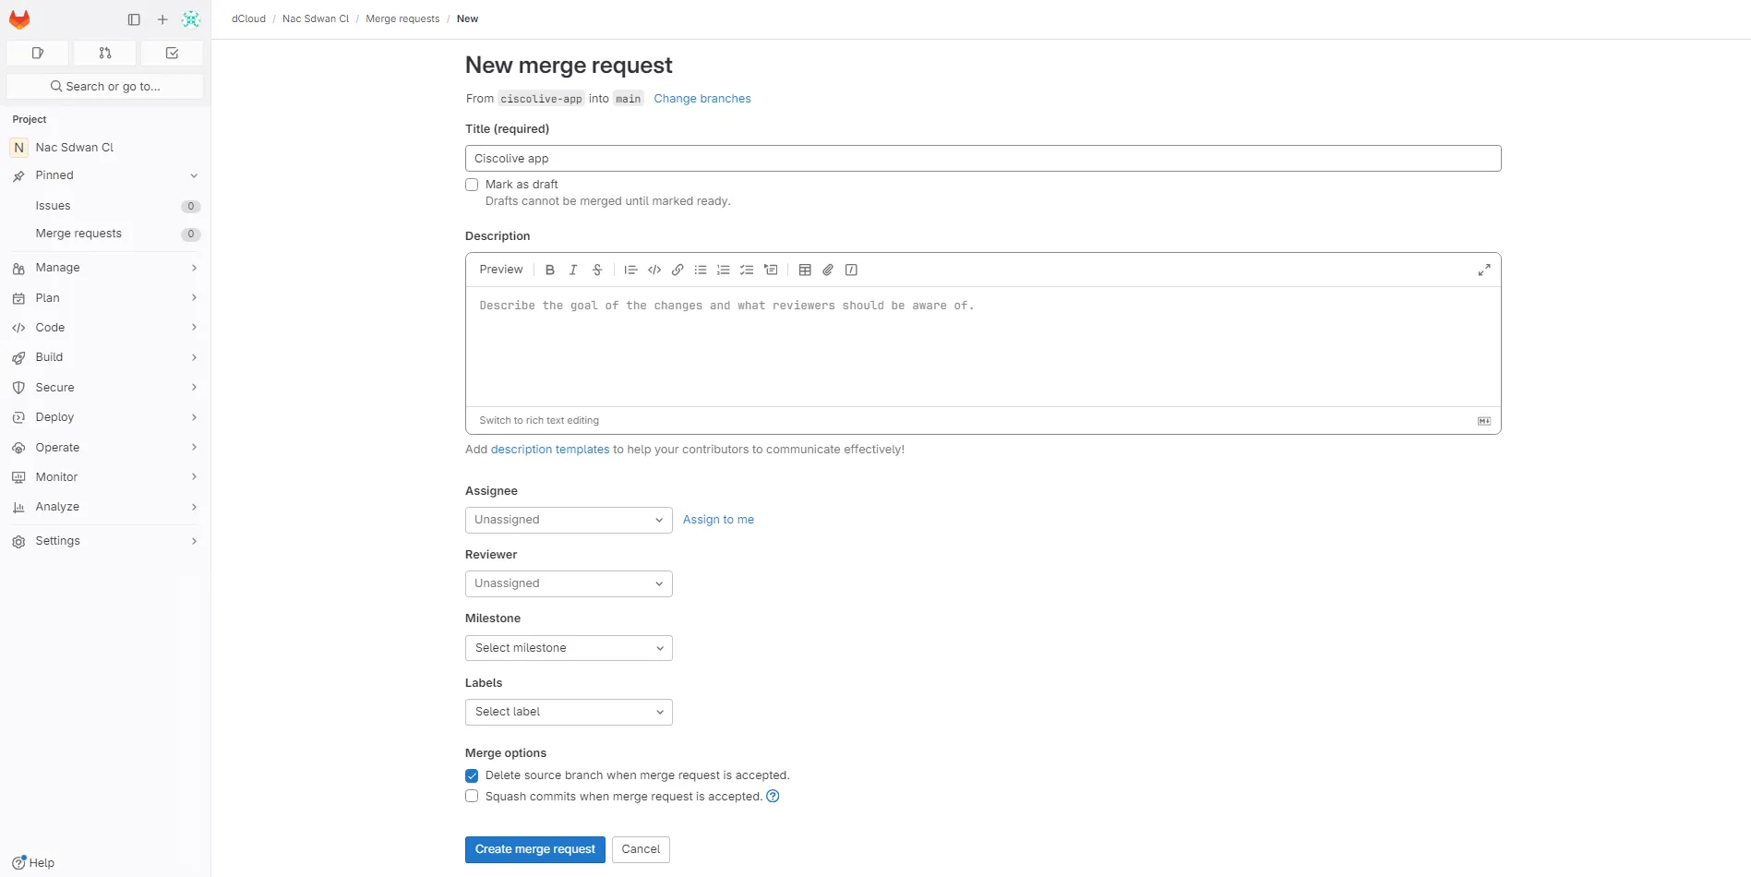Uncheck delete source branch when merge accepted
Image resolution: width=1751 pixels, height=877 pixels.
[471, 775]
